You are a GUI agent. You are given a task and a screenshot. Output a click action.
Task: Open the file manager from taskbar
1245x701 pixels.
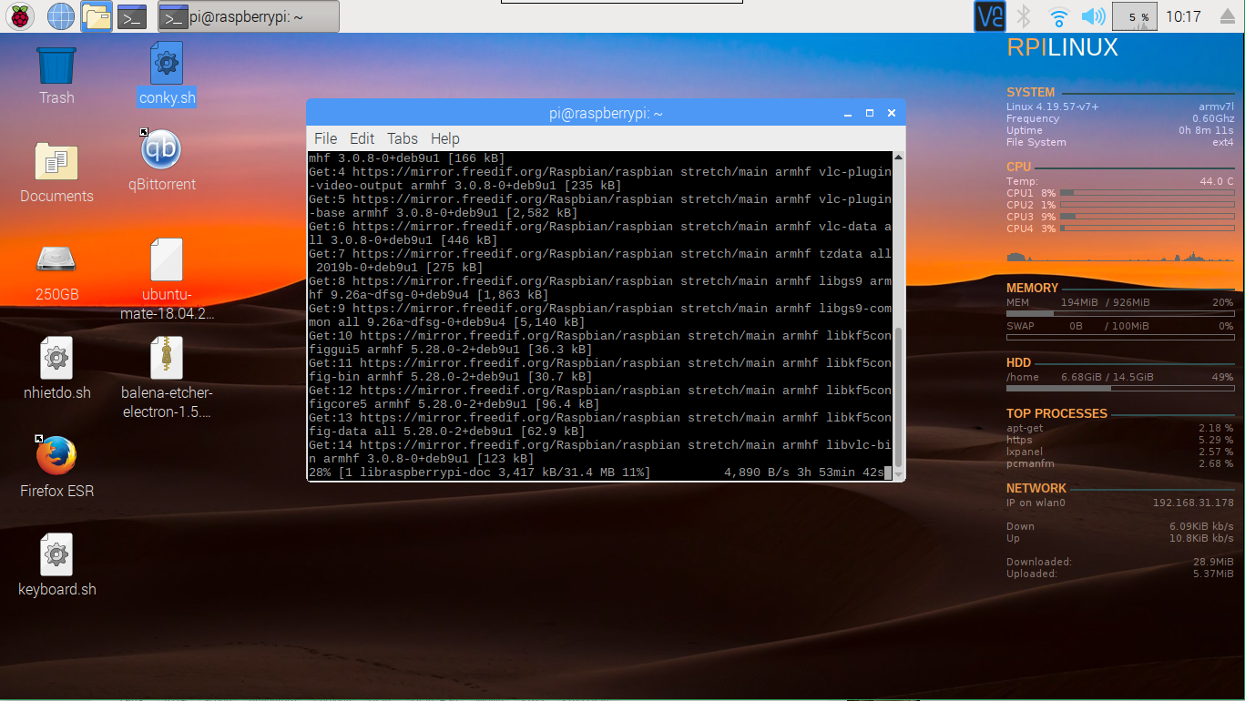click(96, 15)
